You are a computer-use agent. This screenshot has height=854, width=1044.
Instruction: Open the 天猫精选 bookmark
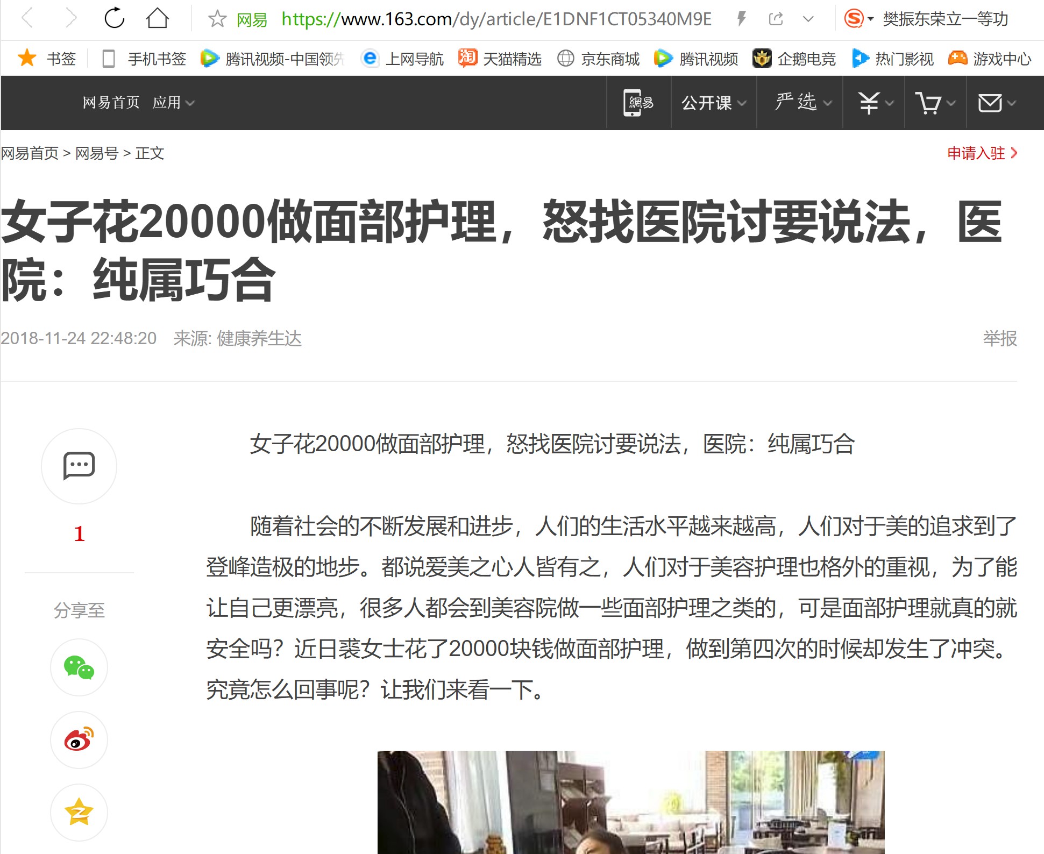500,58
